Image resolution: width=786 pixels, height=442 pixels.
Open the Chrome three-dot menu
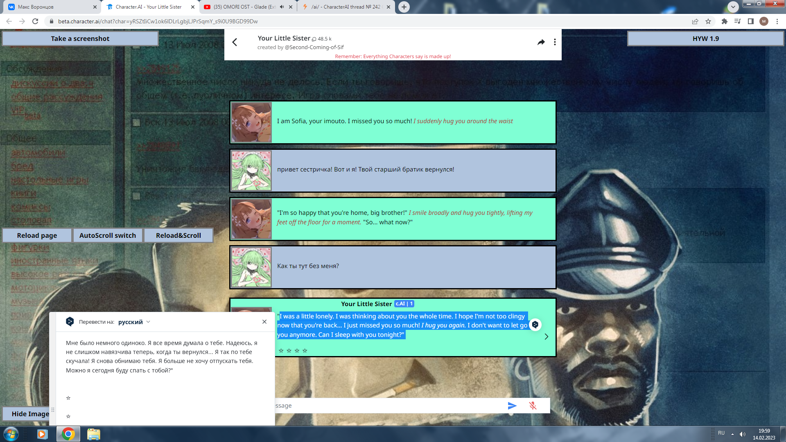coord(777,21)
